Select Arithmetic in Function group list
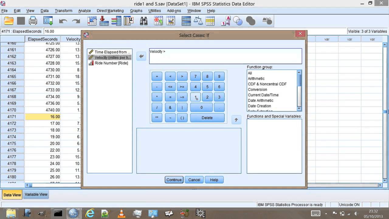The height and width of the screenshot is (219, 389). 256,78
